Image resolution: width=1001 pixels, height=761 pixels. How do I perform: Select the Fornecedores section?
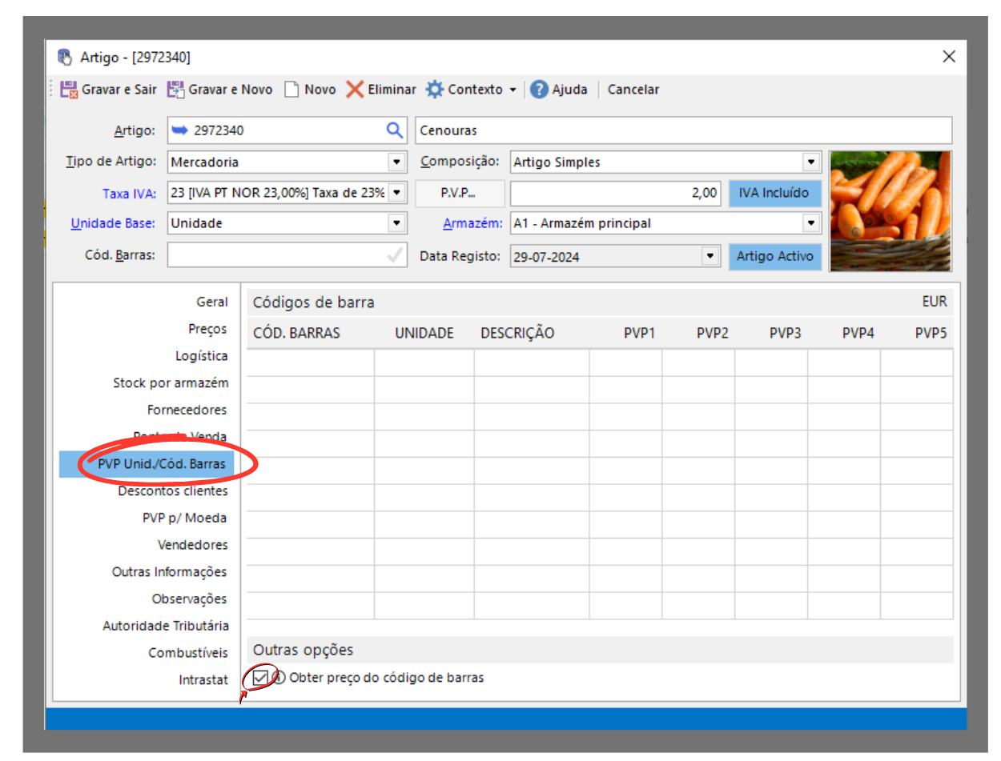click(x=187, y=410)
